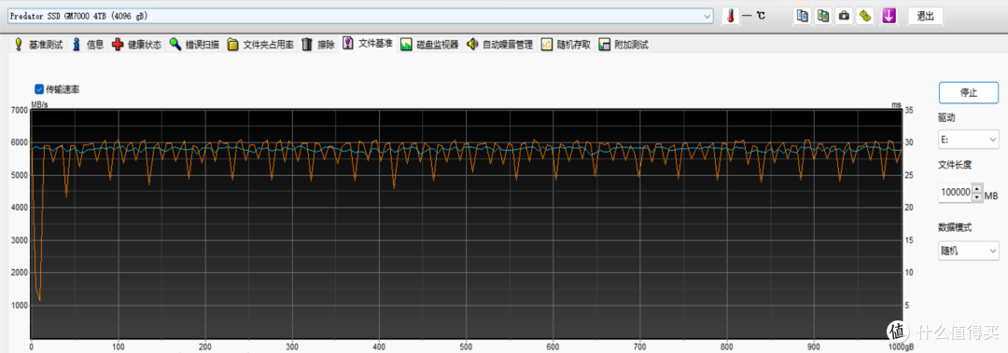The height and width of the screenshot is (353, 1008).
Task: Copy screenshot to clipboard icon
Action: pyautogui.click(x=823, y=16)
